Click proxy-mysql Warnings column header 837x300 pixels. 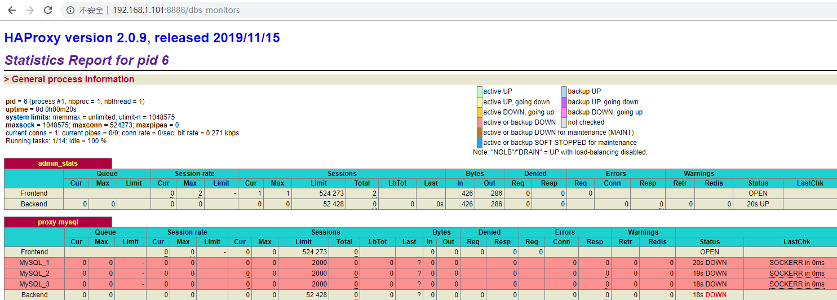(x=643, y=232)
